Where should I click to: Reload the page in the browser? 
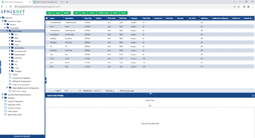(x=10, y=7)
